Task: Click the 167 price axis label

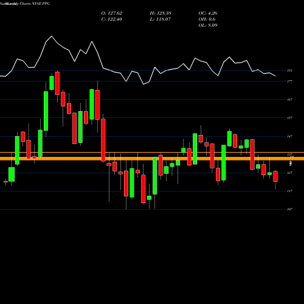Action: tap(290, 100)
